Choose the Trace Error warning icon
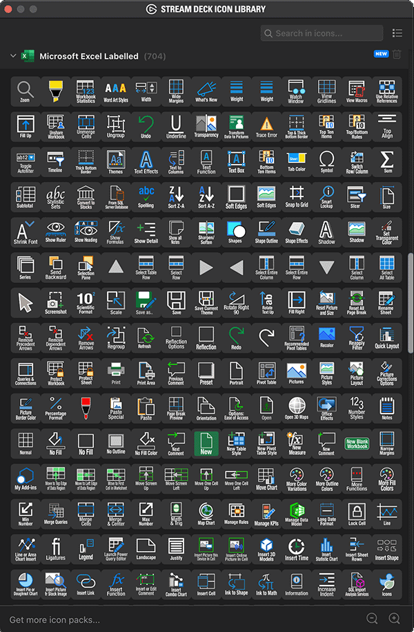Screen dimensions: 414x632 click(x=266, y=127)
